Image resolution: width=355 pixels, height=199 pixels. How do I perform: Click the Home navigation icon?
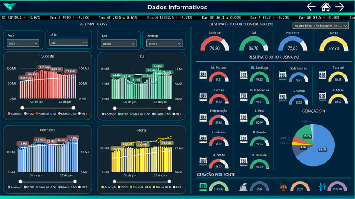326,7
